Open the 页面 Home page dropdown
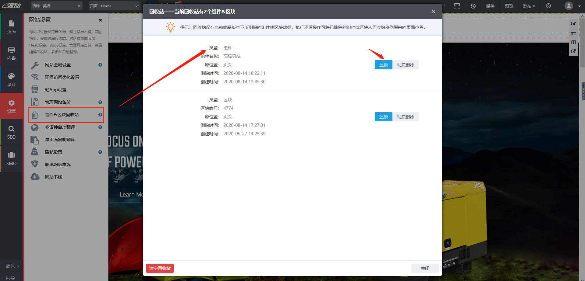The image size is (585, 281). click(114, 5)
